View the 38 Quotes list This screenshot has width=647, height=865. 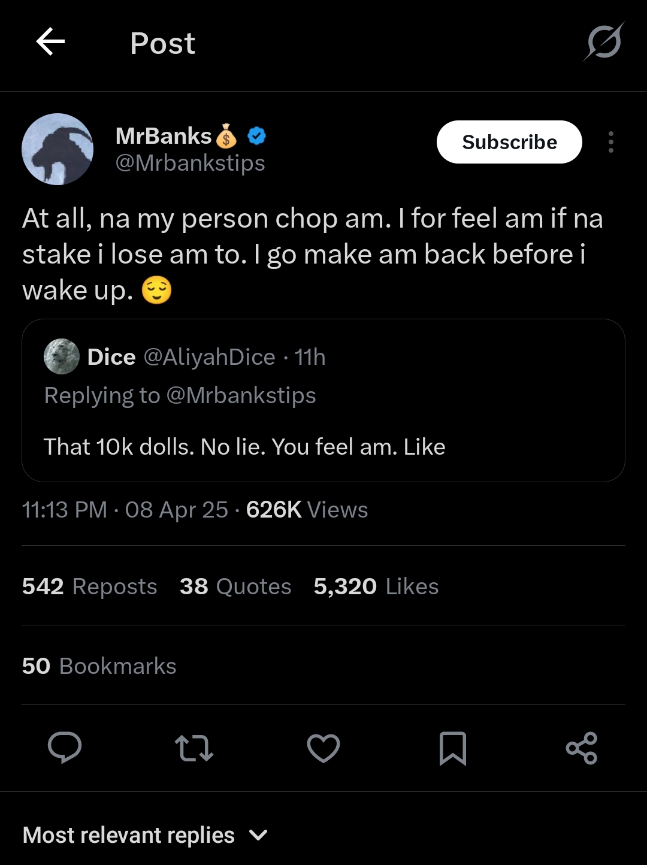click(x=235, y=586)
